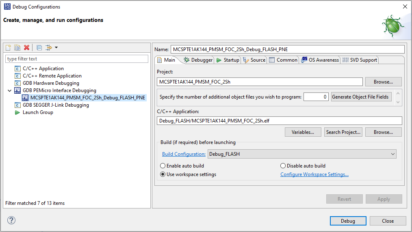Screen dimensions: 412x232
Task: Delete selected launch configuration with red X
Action: 27,48
